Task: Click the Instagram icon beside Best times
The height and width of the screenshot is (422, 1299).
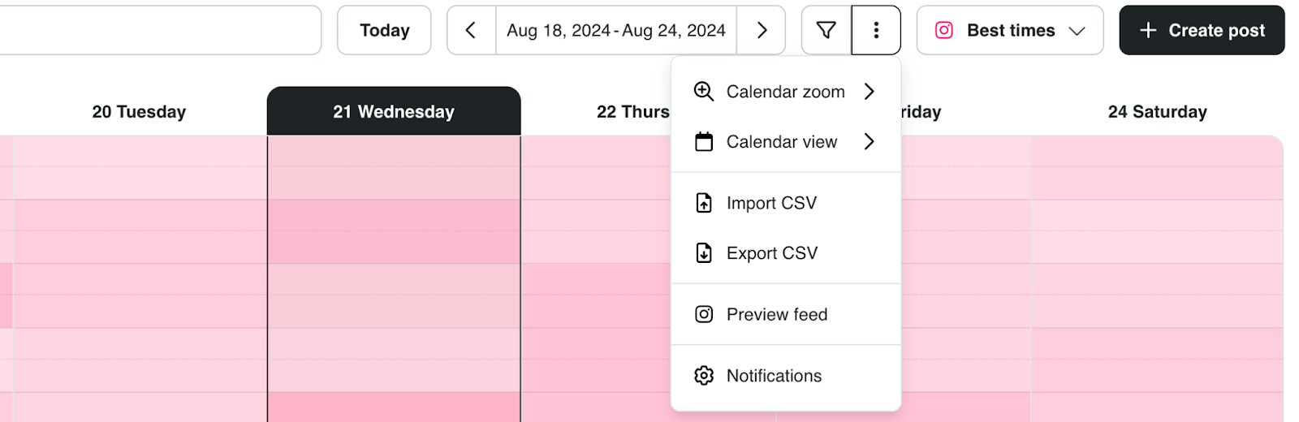Action: tap(943, 30)
